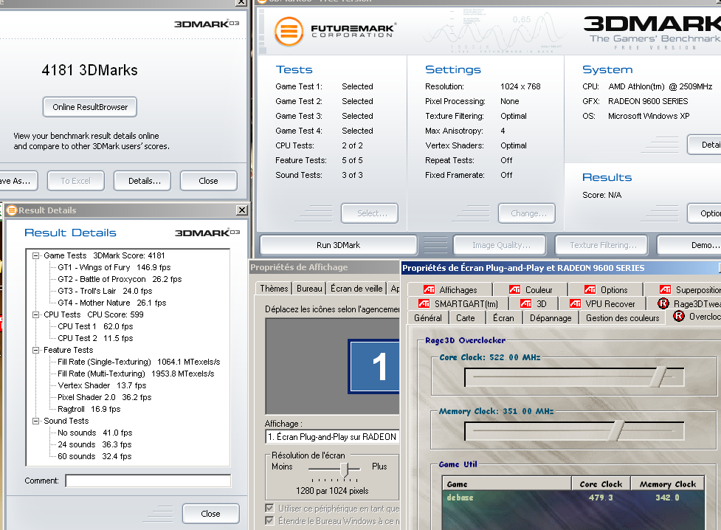The height and width of the screenshot is (530, 721).
Task: Open the Dépannage tab
Action: pos(551,318)
